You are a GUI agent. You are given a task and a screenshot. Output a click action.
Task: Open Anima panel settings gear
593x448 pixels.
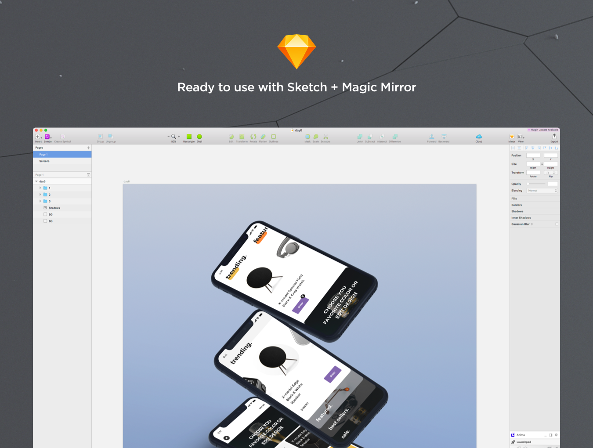[556, 435]
